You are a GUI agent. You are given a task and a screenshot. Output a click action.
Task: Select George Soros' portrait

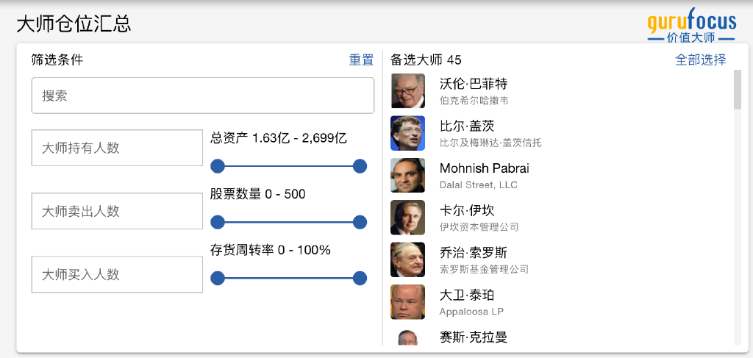[407, 259]
